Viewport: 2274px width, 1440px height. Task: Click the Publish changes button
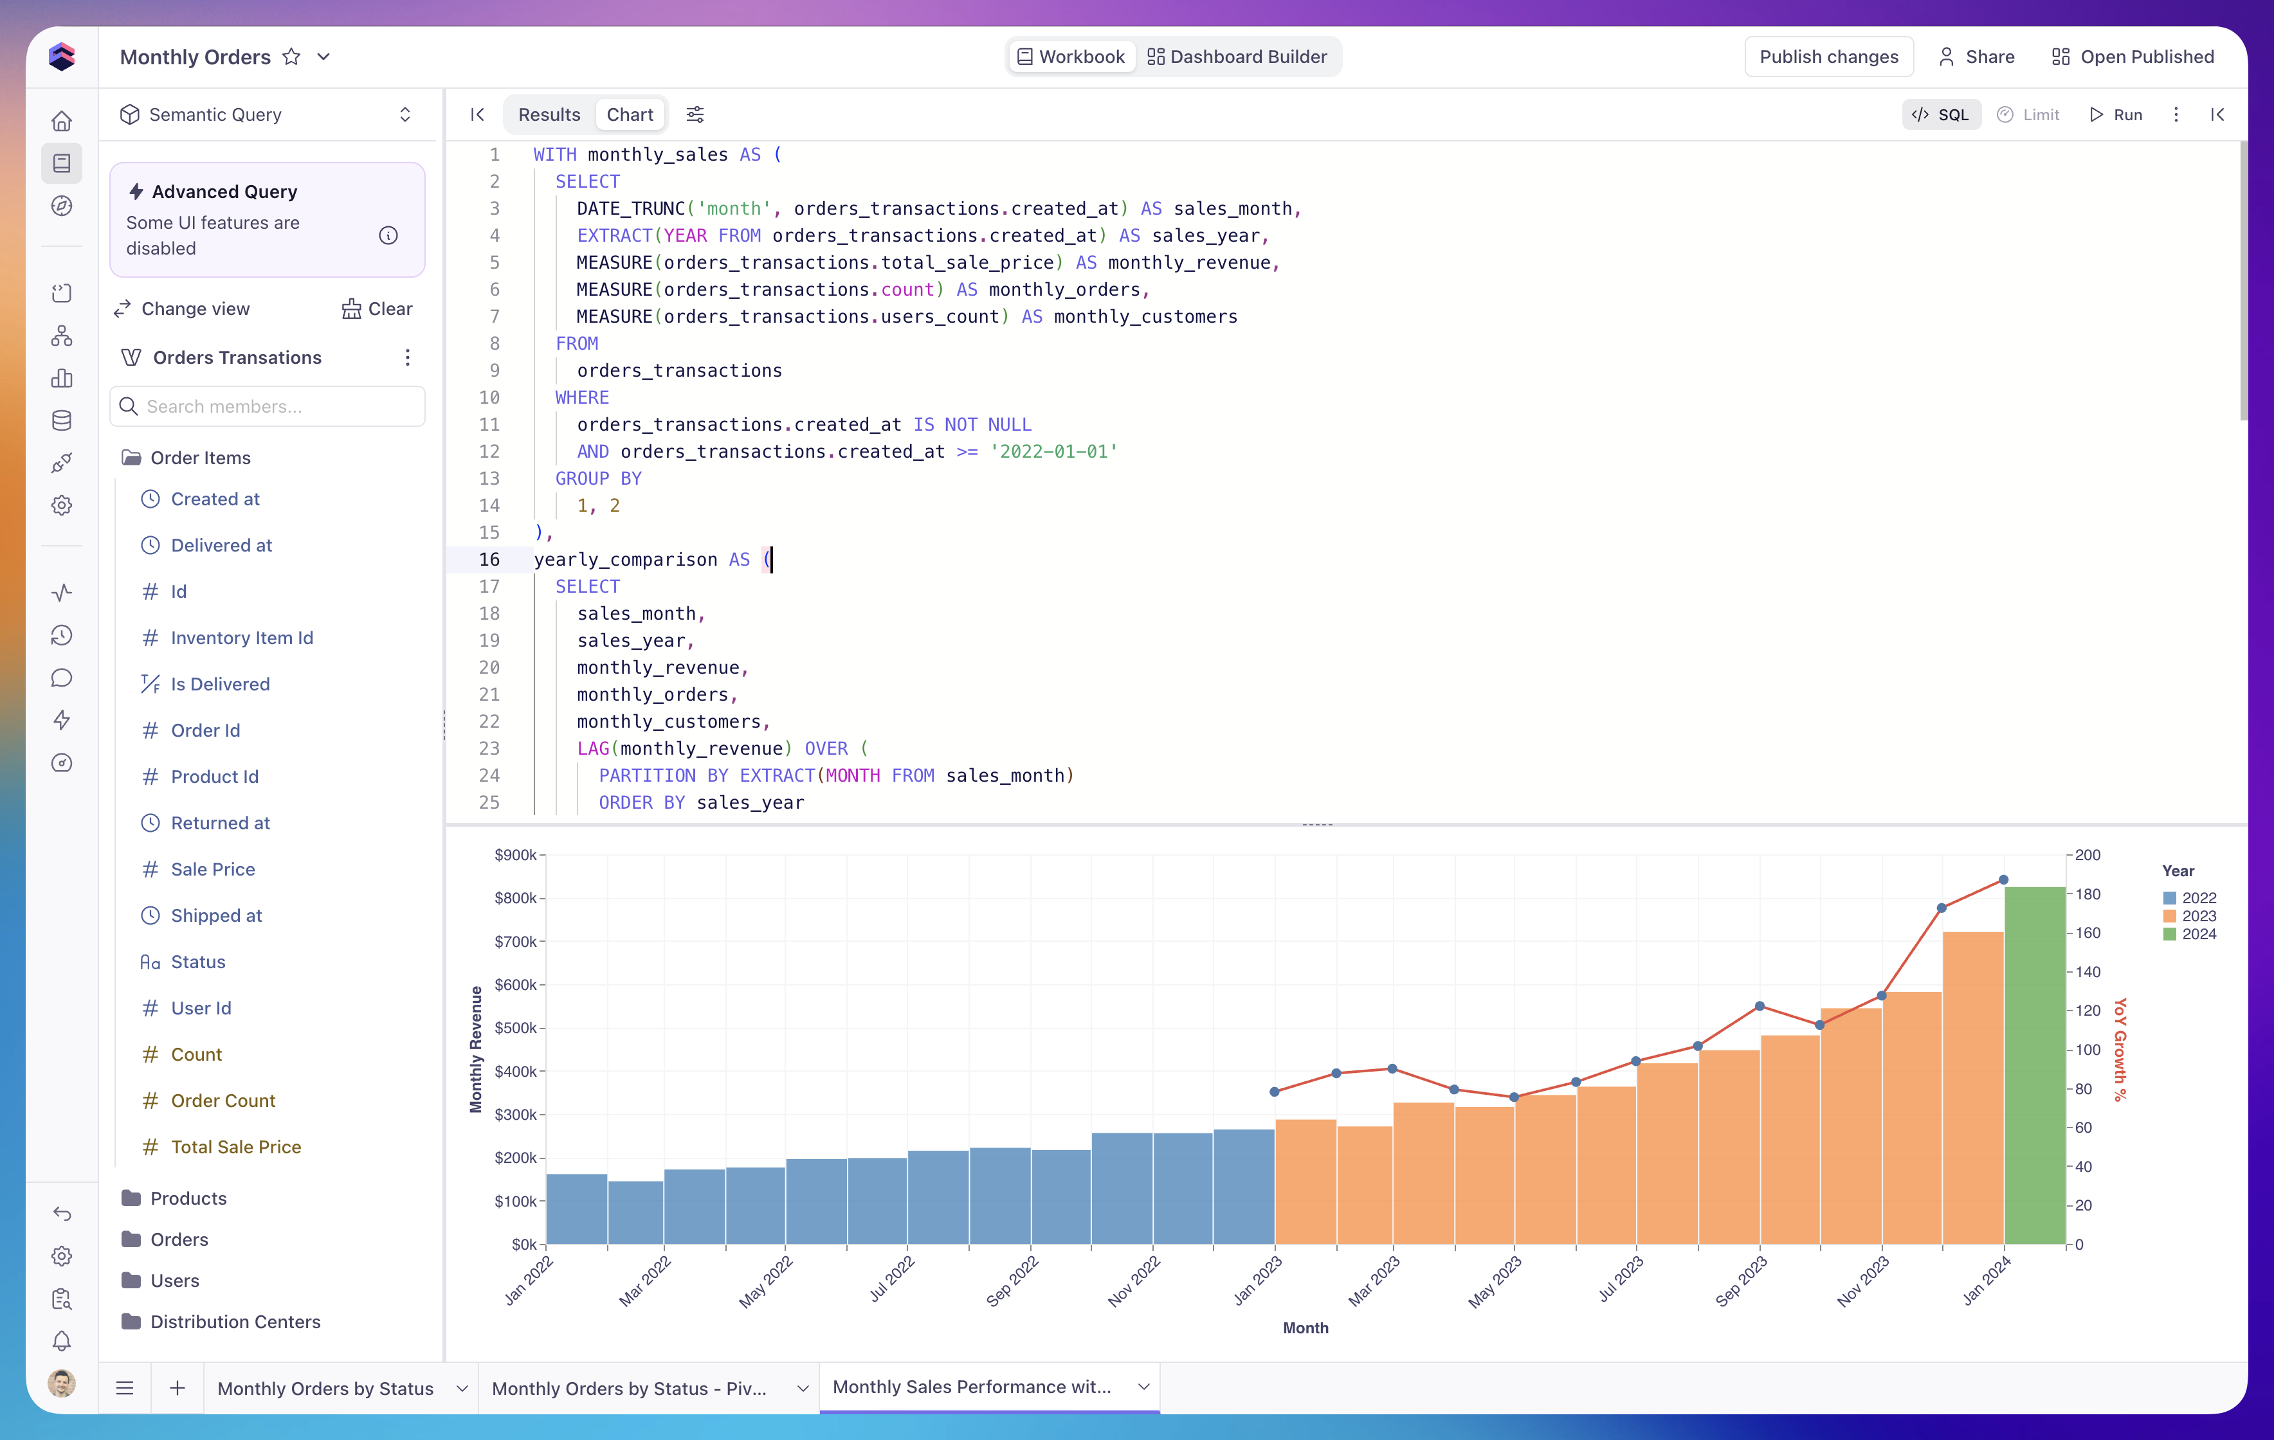1828,57
